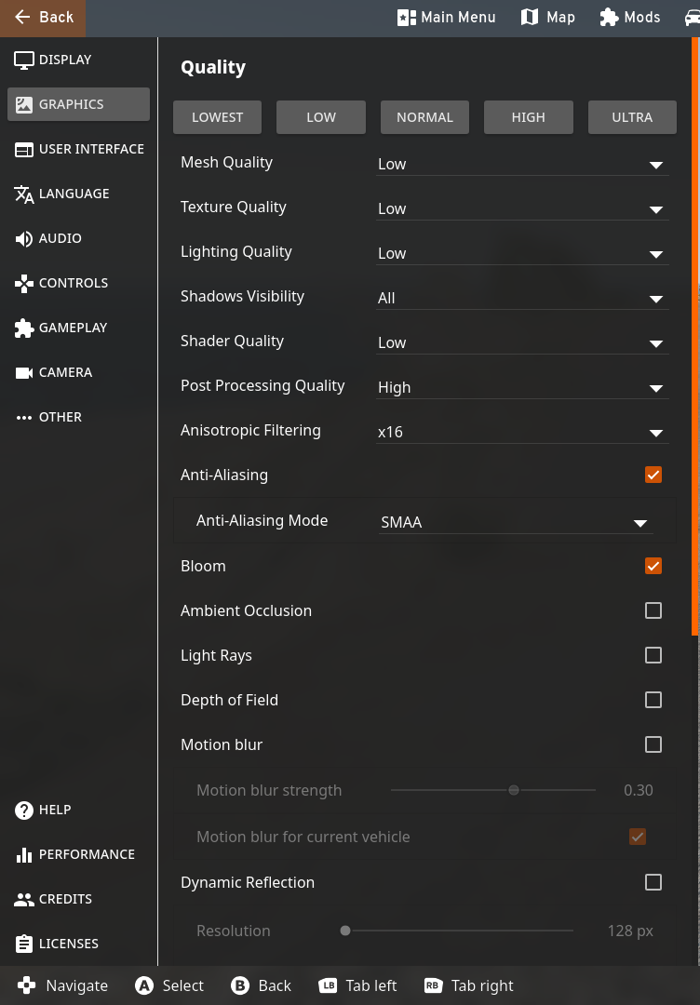
Task: Click the Controls gamepad icon
Action: pos(23,283)
